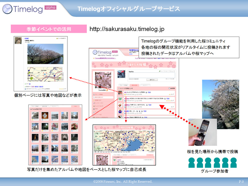The width and height of the screenshot is (248, 186).
Task: Click the green cup member avatar
Action: (x=120, y=99)
